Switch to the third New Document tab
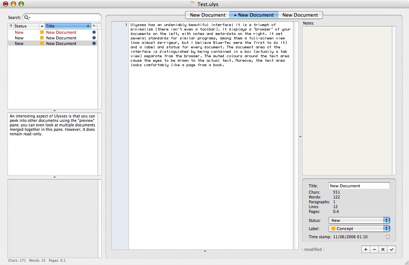This screenshot has height=265, width=409. tap(300, 15)
